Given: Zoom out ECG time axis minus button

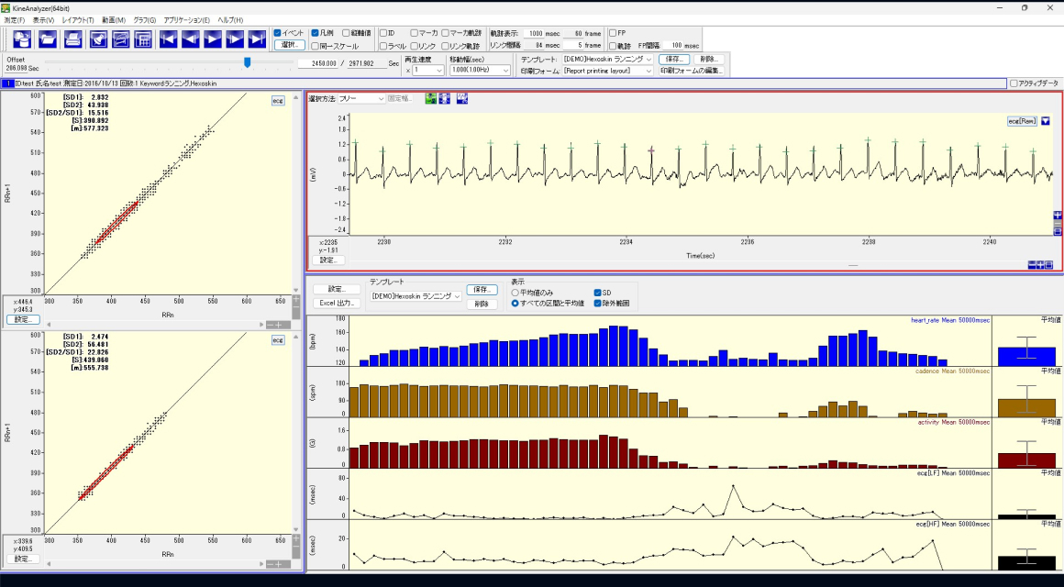Looking at the screenshot, I should click(x=1032, y=265).
